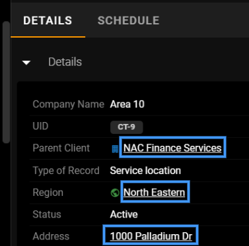This screenshot has height=246, width=249.
Task: Click the Company Name field label
Action: point(69,104)
